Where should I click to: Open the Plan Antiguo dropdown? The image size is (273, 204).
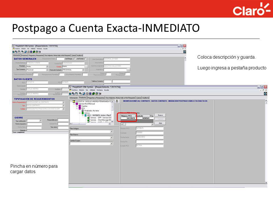pyautogui.click(x=111, y=131)
